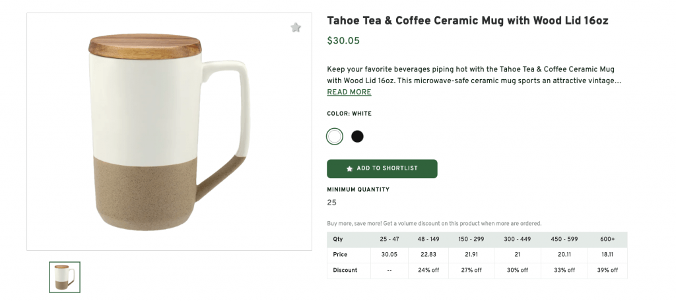Image resolution: width=676 pixels, height=301 pixels.
Task: Open the mug thumbnail below the image
Action: pyautogui.click(x=65, y=277)
